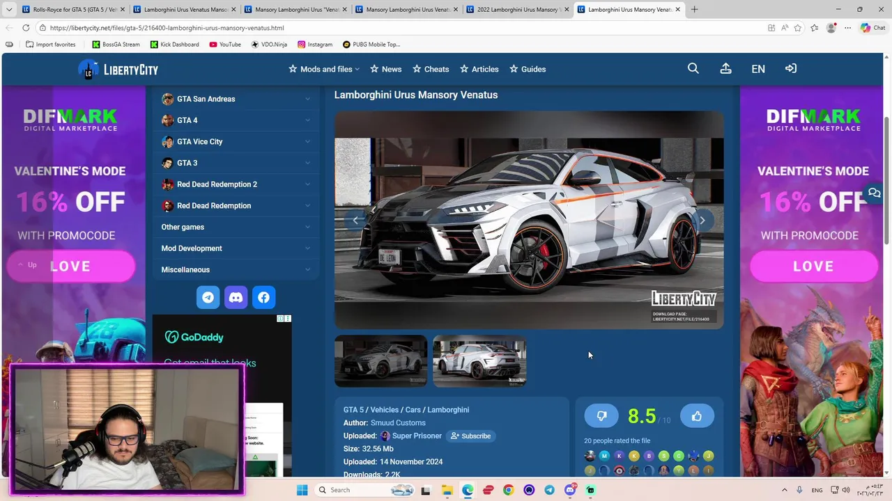Subscribe to uploader Super Prisoner
Screen dimensions: 892x501
pyautogui.click(x=470, y=436)
